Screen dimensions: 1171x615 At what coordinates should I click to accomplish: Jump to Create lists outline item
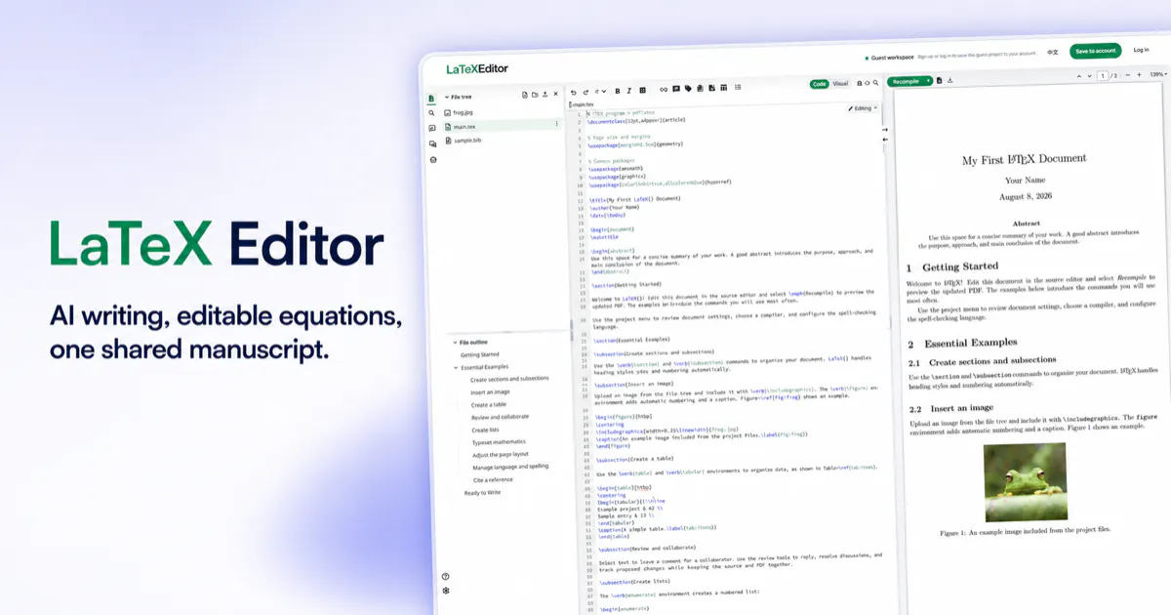coord(485,430)
